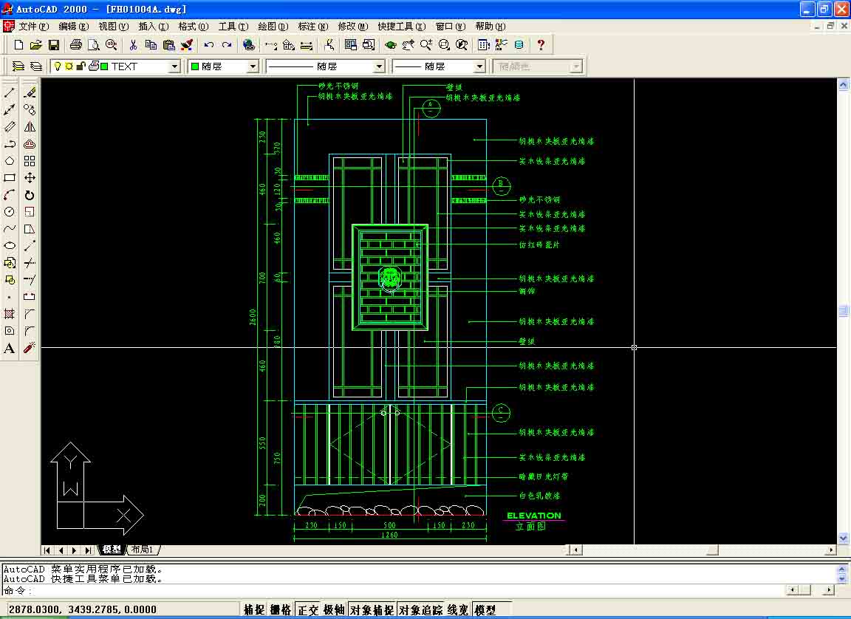Select the Line draw tool

tap(10, 93)
